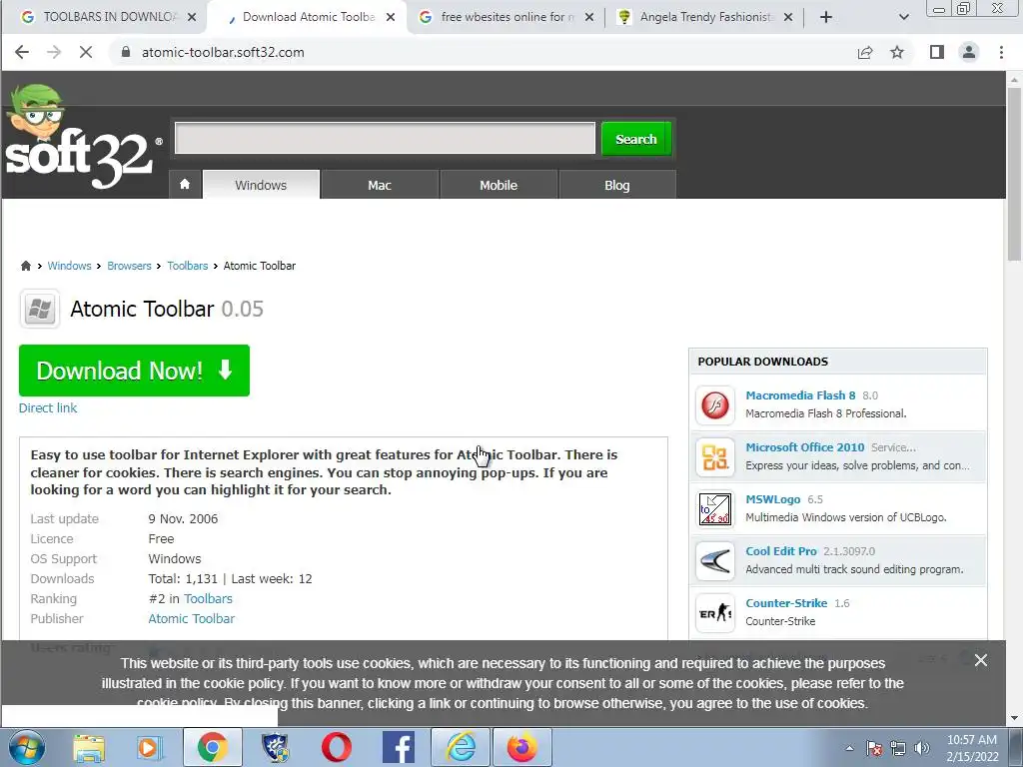Select the Mobile navigation tab
1023x767 pixels.
499,185
